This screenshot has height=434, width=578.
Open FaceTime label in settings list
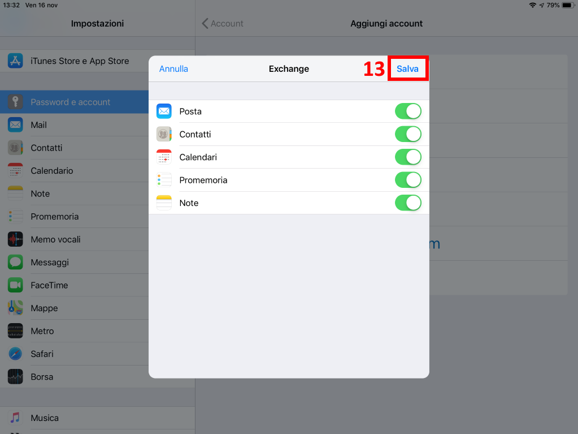(49, 285)
